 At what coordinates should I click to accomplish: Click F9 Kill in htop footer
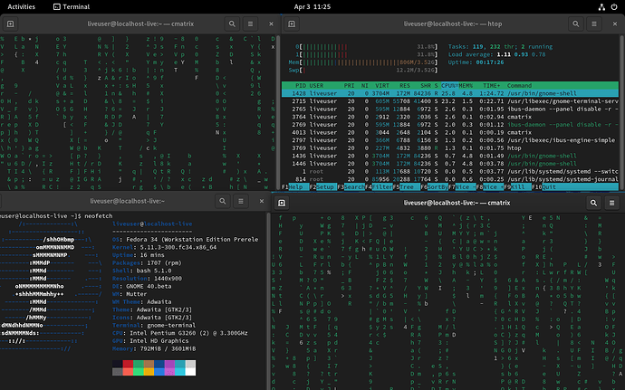[x=517, y=186]
